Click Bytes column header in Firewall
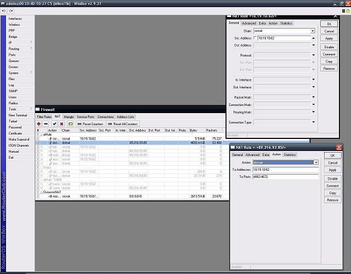The height and width of the screenshot is (274, 351). 197,130
